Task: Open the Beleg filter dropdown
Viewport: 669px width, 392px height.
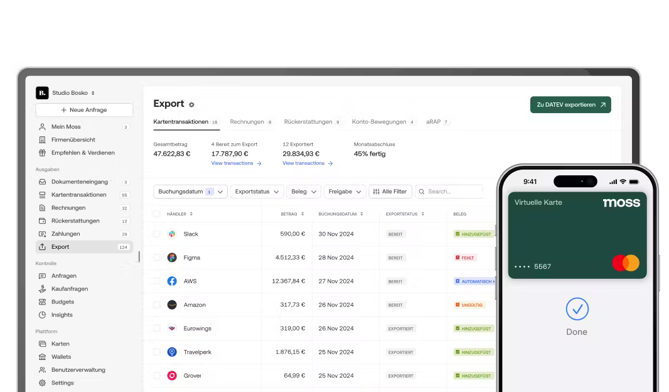Action: tap(303, 192)
